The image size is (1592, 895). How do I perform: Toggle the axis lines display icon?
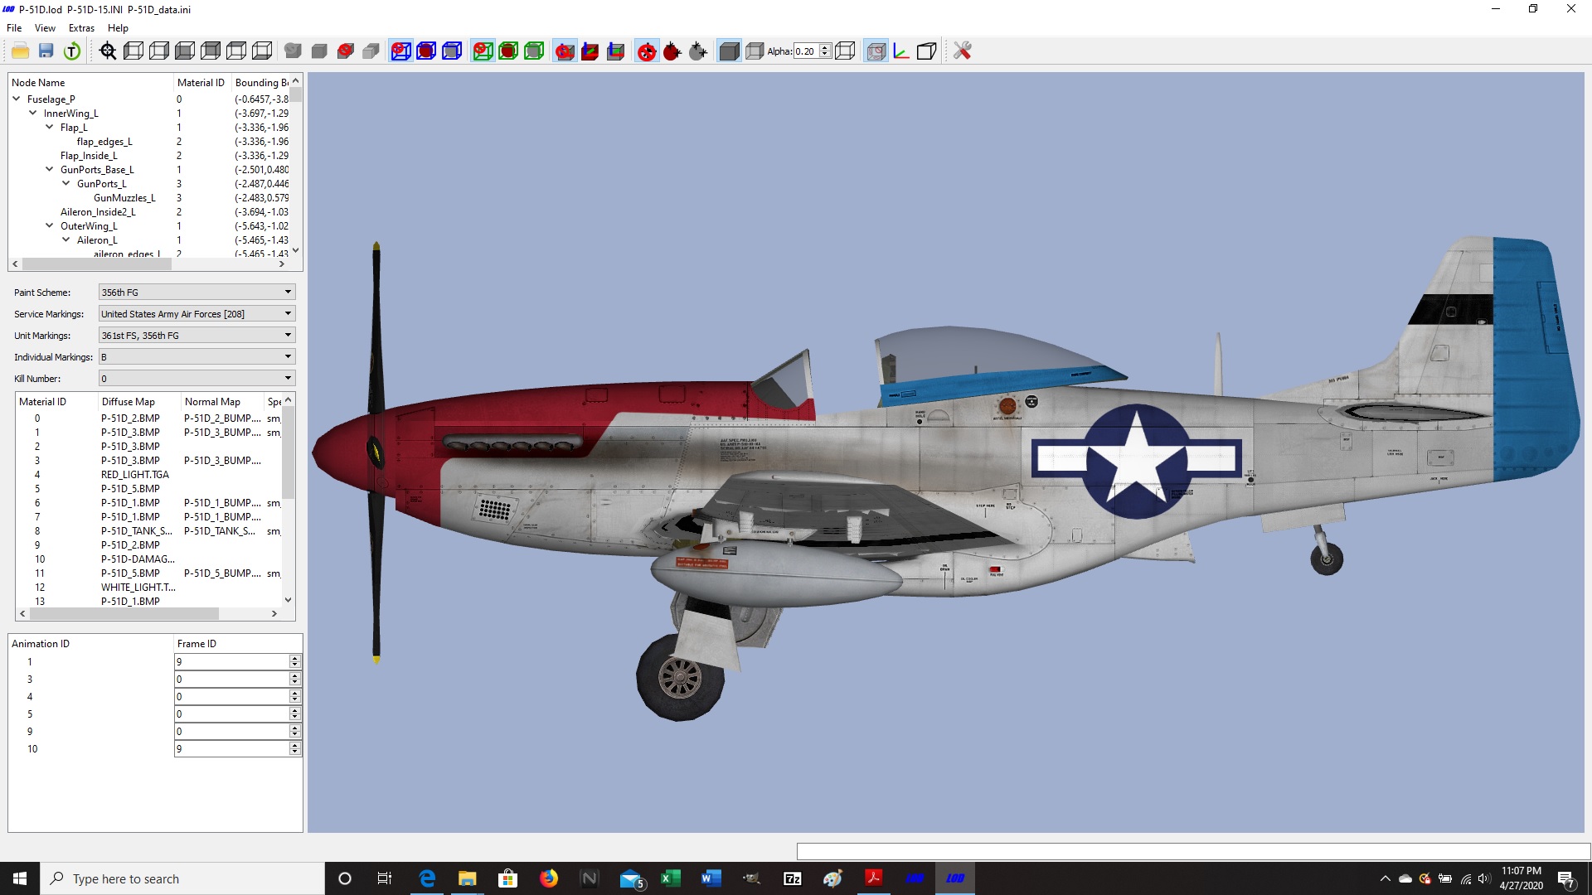[x=901, y=51]
